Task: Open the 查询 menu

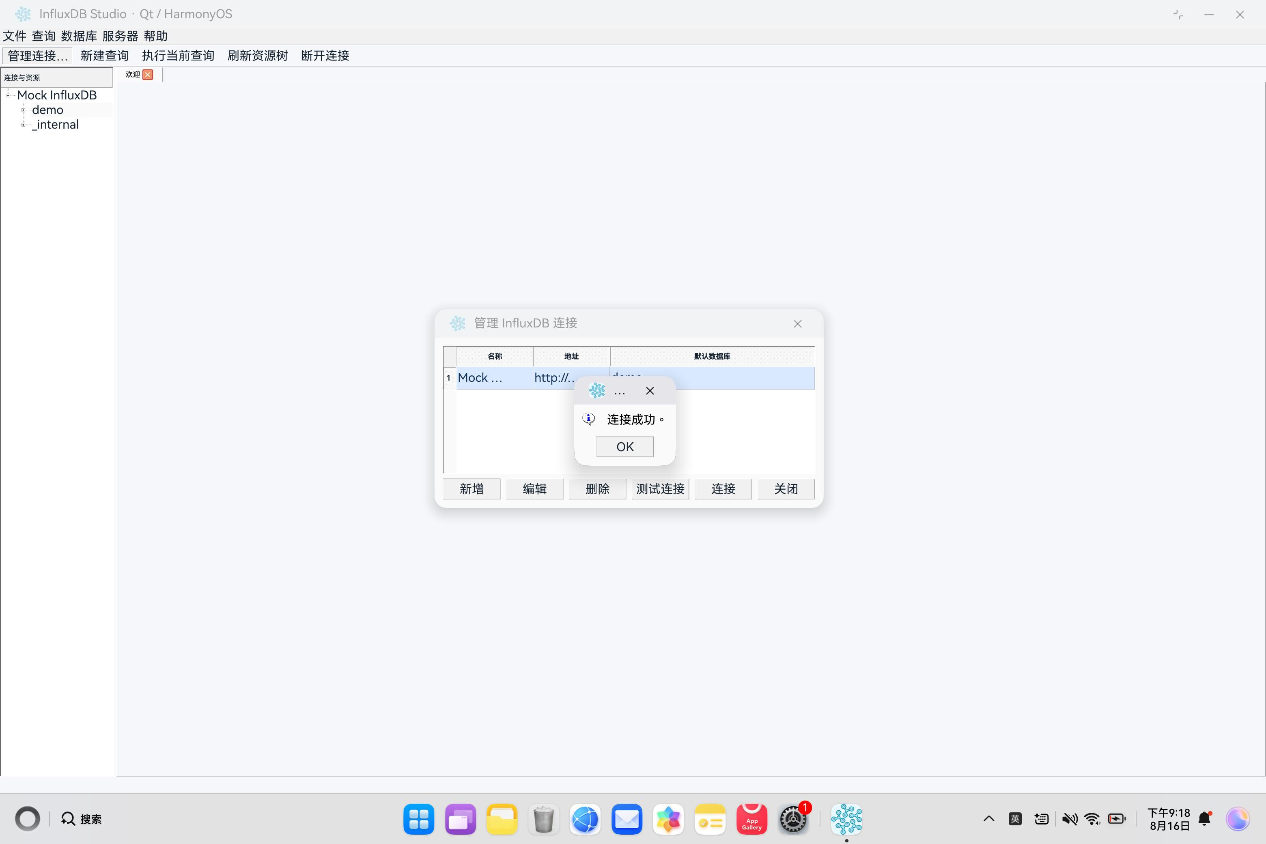Action: [x=43, y=36]
